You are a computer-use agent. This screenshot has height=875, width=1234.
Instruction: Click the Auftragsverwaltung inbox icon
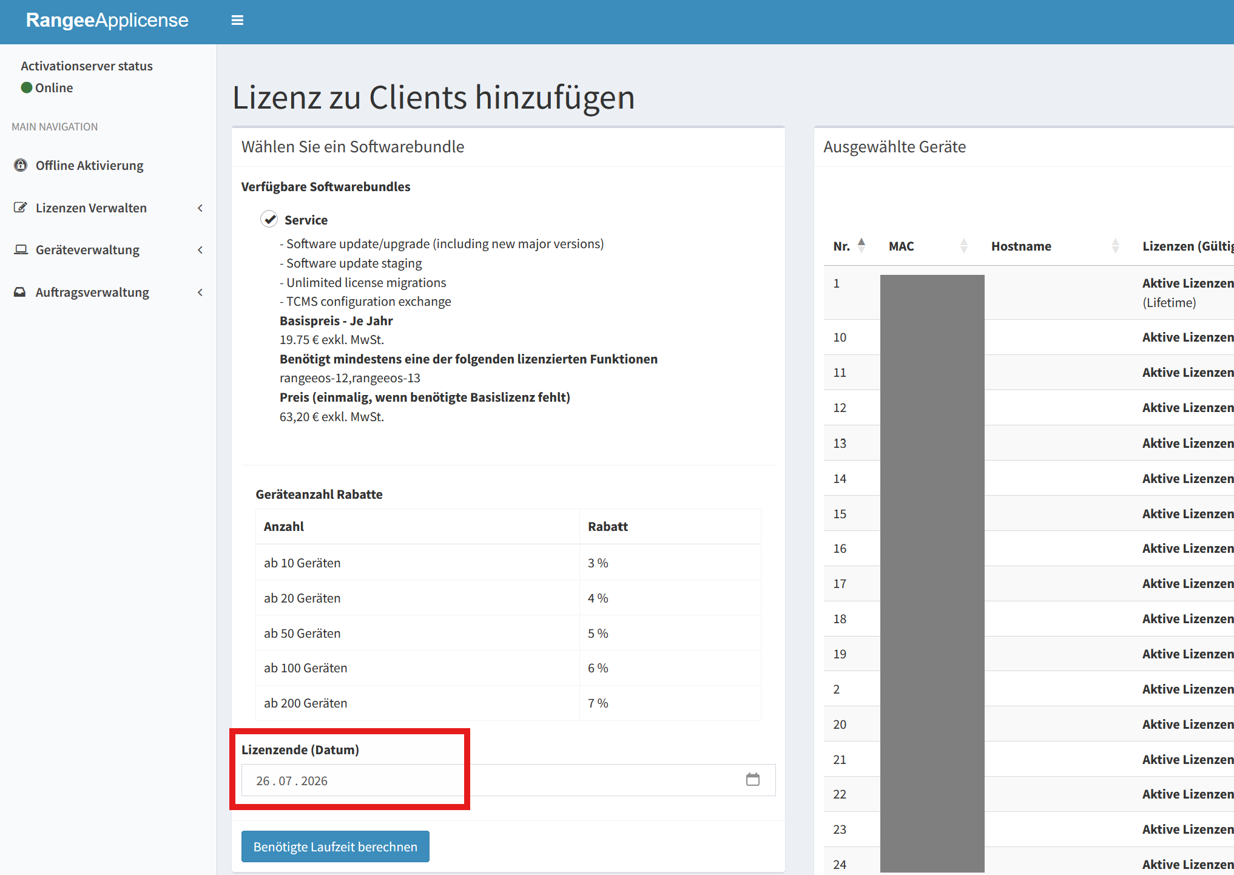click(21, 292)
